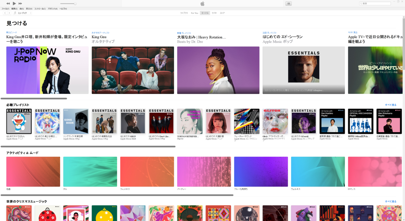Click すべて見る for 必聴プレイリスト

pos(391,105)
